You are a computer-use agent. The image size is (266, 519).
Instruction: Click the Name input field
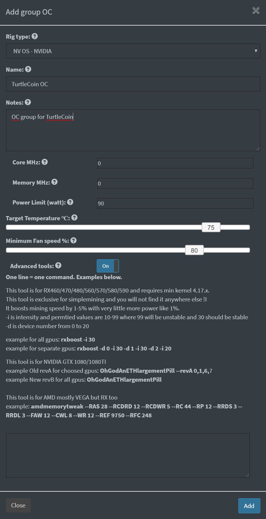pos(133,84)
